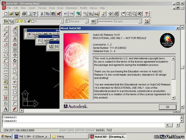Click OK in About AutoCAD dialog

coord(168,107)
